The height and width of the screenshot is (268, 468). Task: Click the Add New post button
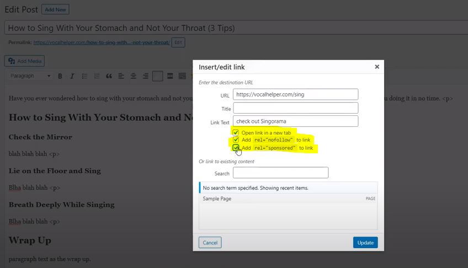[x=55, y=9]
